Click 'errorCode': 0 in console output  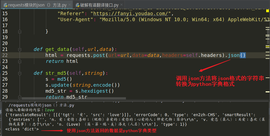tap(151, 115)
